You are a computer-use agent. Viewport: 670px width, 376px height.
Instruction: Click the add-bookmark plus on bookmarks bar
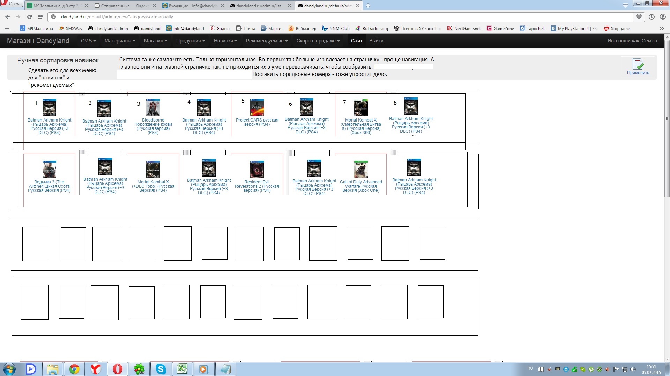[7, 28]
